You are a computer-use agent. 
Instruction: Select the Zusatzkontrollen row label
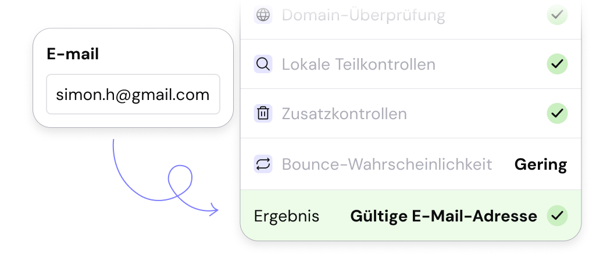(x=344, y=113)
